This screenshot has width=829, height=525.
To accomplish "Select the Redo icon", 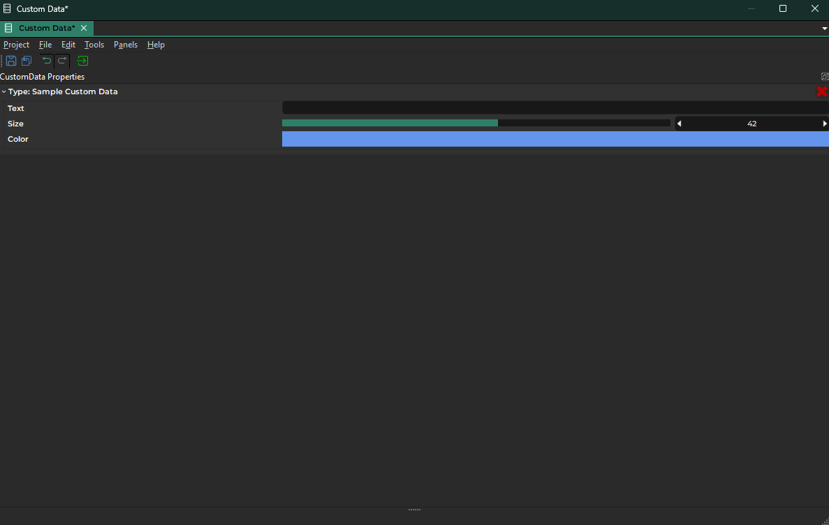I will (x=61, y=61).
